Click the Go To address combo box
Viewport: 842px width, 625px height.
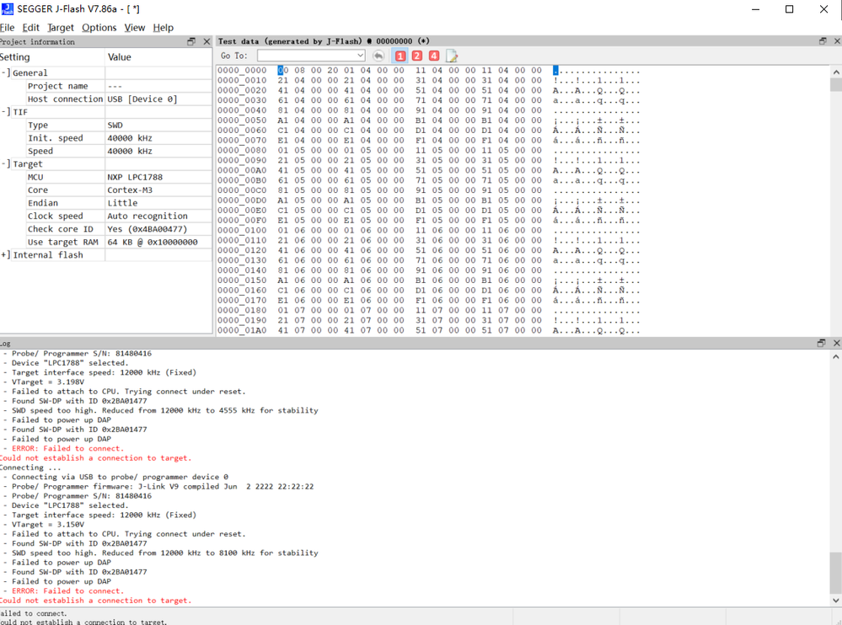point(311,56)
